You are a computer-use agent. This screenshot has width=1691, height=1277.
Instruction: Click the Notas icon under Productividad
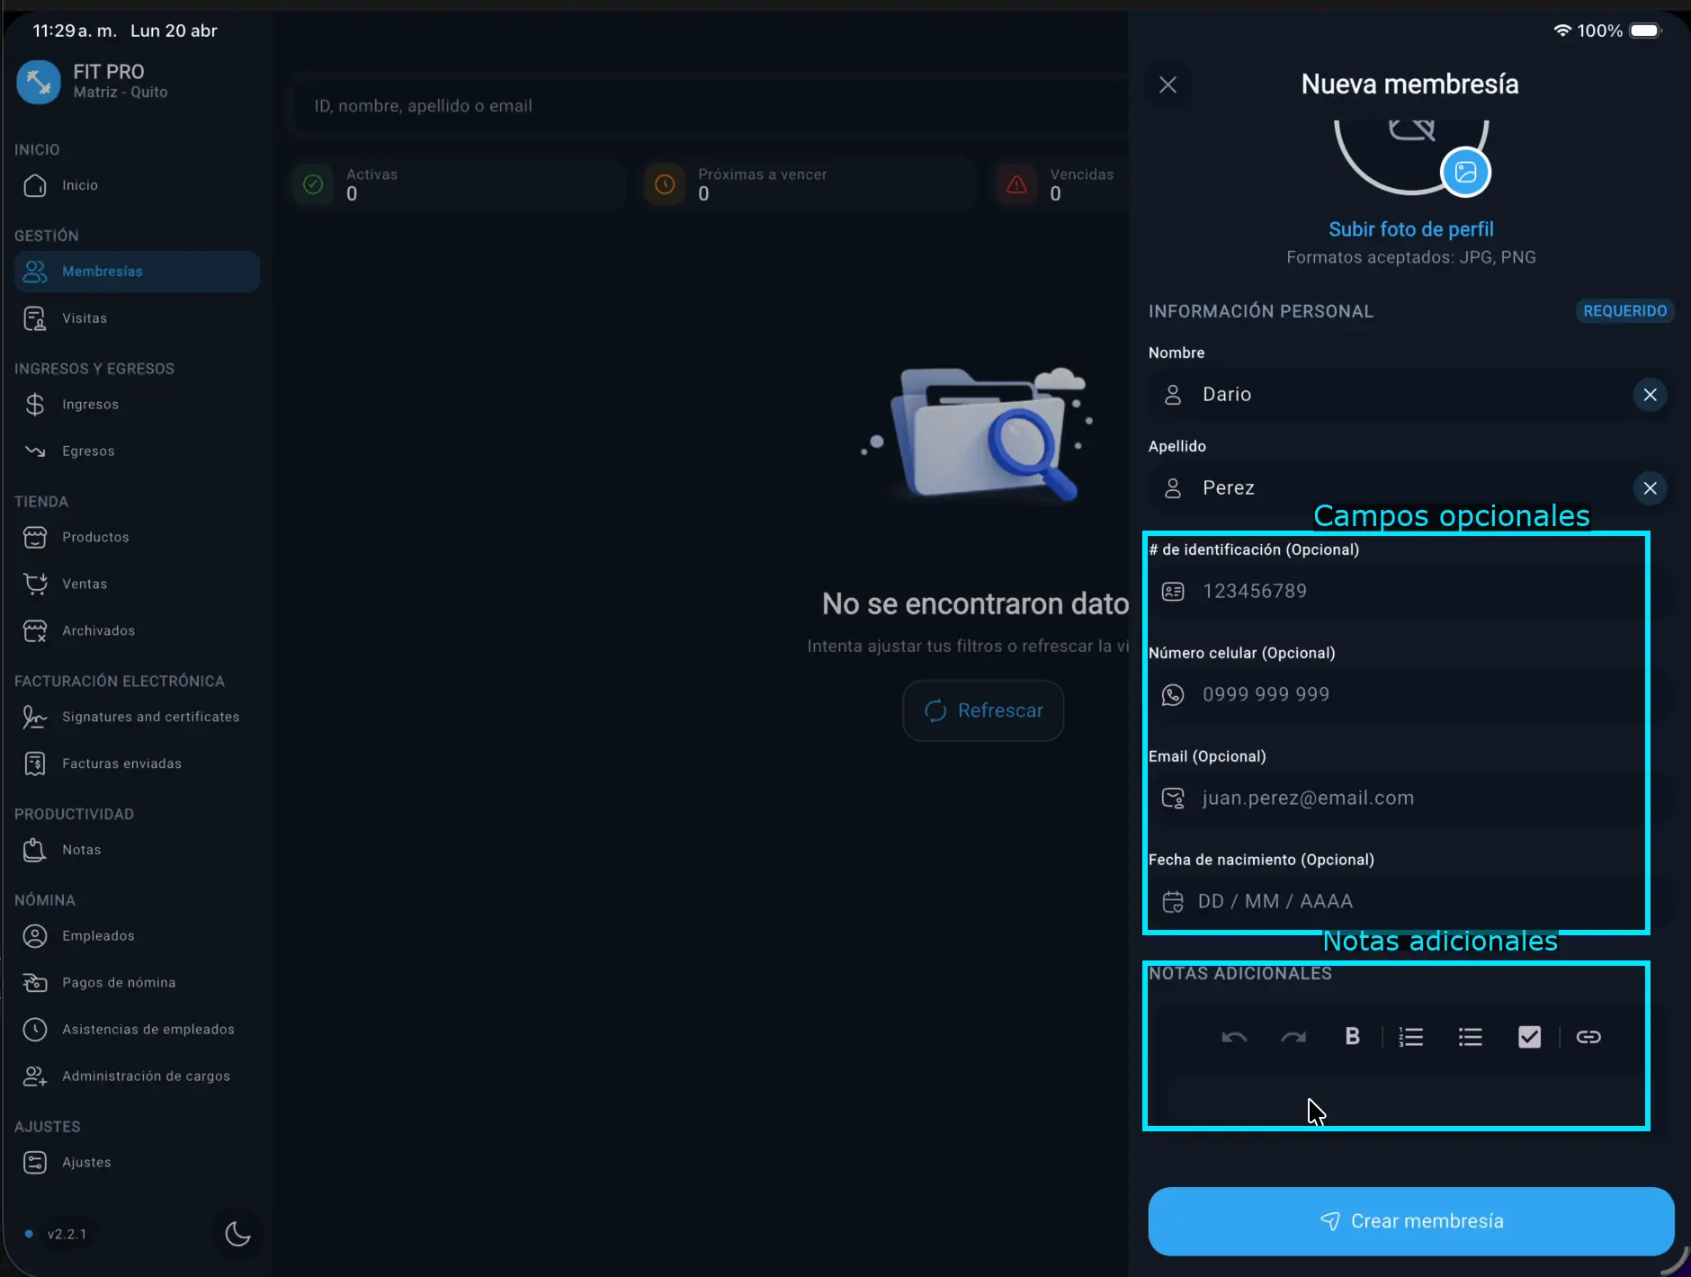click(34, 850)
